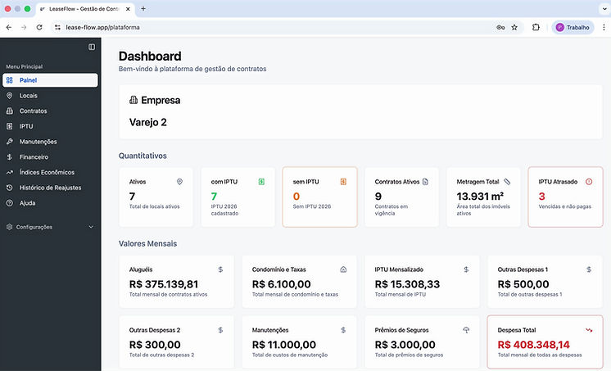Click the Configurações gear icon

(x=9, y=227)
